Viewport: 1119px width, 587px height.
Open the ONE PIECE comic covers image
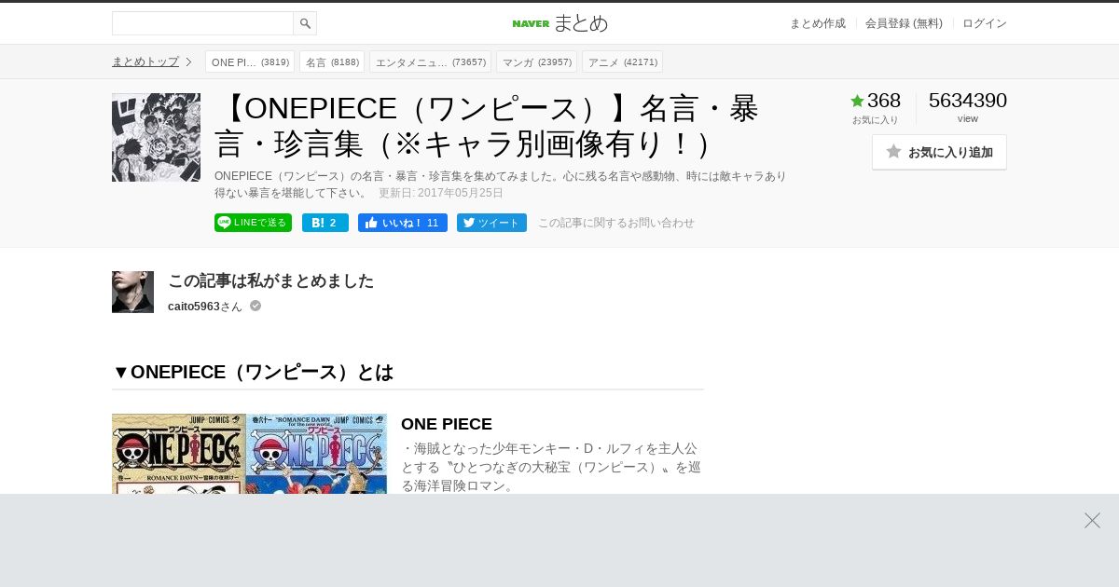click(x=249, y=454)
